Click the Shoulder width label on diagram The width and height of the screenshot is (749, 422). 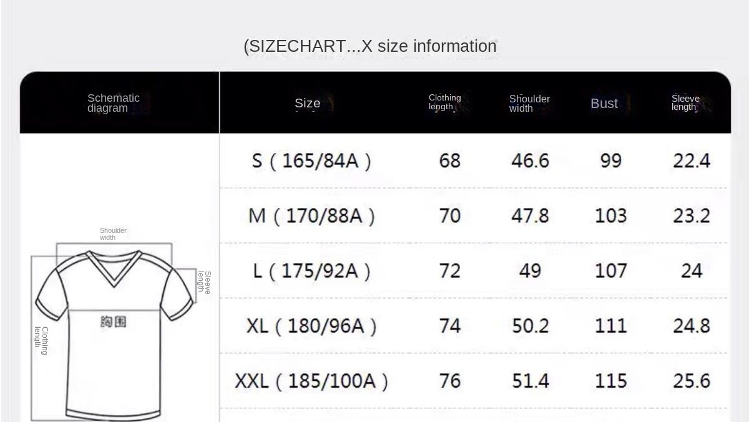point(113,234)
